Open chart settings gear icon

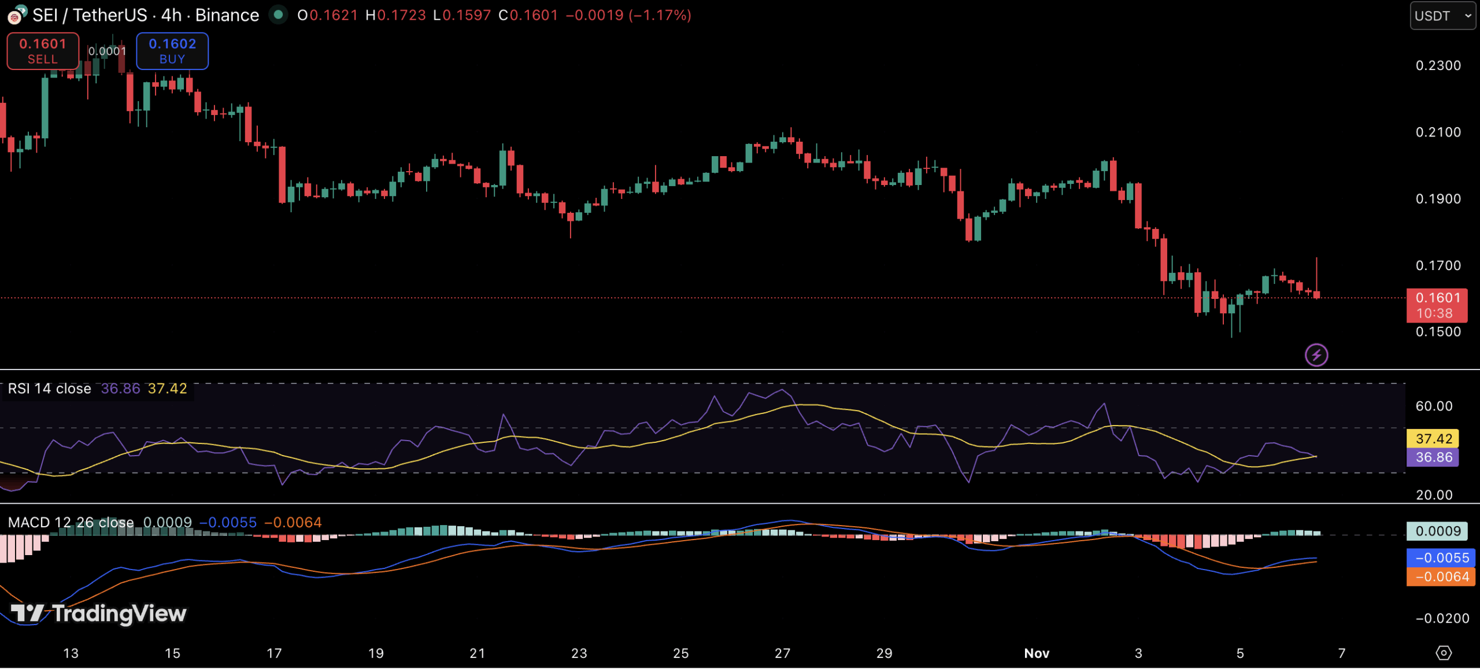pyautogui.click(x=1443, y=653)
